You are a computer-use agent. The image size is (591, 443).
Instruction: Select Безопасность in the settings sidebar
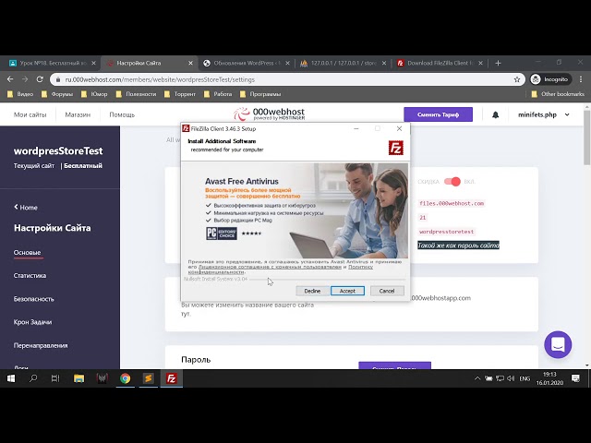click(34, 299)
